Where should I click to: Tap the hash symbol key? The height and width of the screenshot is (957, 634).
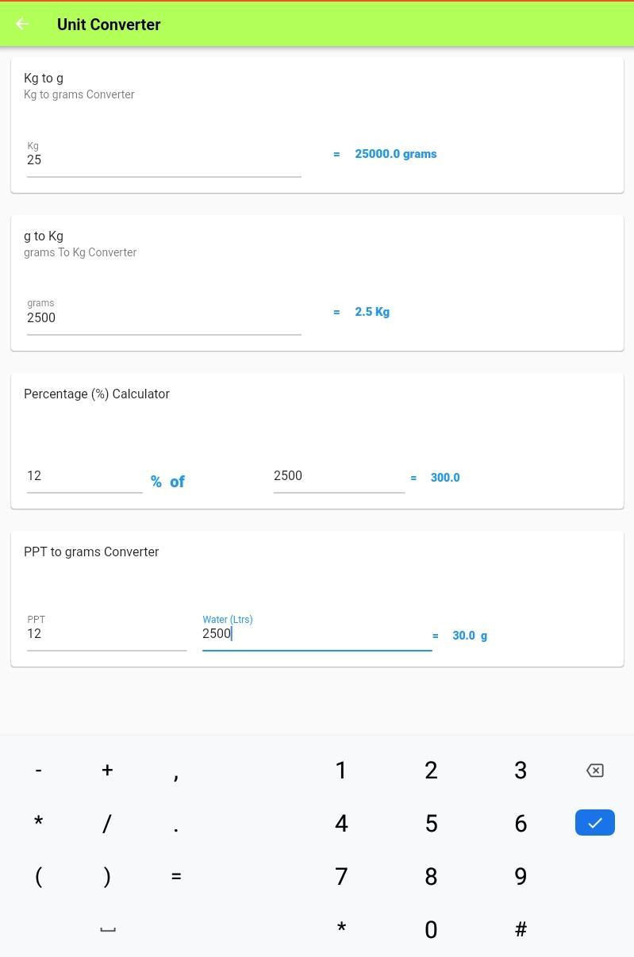521,929
